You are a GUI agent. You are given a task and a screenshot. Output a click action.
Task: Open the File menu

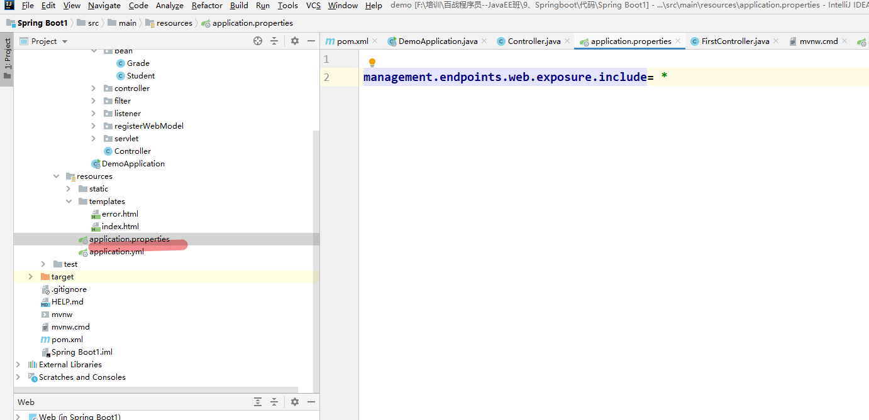point(28,6)
